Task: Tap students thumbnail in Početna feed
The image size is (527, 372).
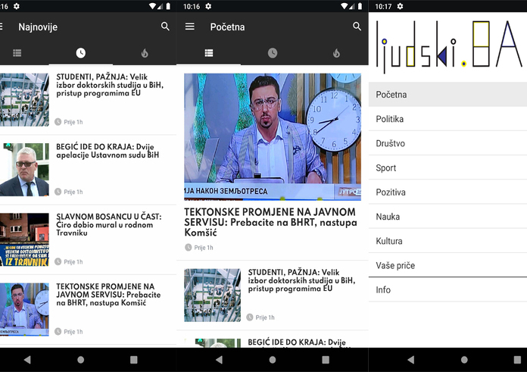Action: click(213, 295)
